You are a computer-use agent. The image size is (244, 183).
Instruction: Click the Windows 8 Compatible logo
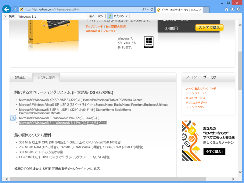click(149, 42)
